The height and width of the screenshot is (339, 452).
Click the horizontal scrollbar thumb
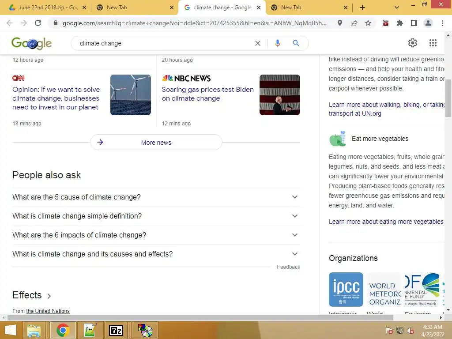[x=200, y=317]
